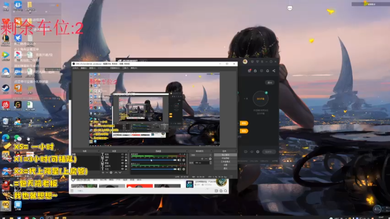Click Exit button in OBS controls

[x=225, y=168]
